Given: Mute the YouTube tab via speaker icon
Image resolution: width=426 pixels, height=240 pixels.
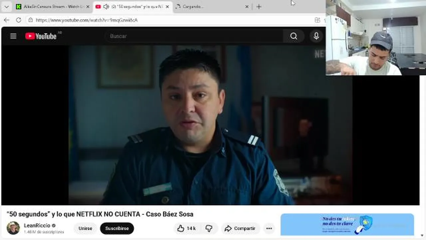Looking at the screenshot, I should pyautogui.click(x=106, y=7).
